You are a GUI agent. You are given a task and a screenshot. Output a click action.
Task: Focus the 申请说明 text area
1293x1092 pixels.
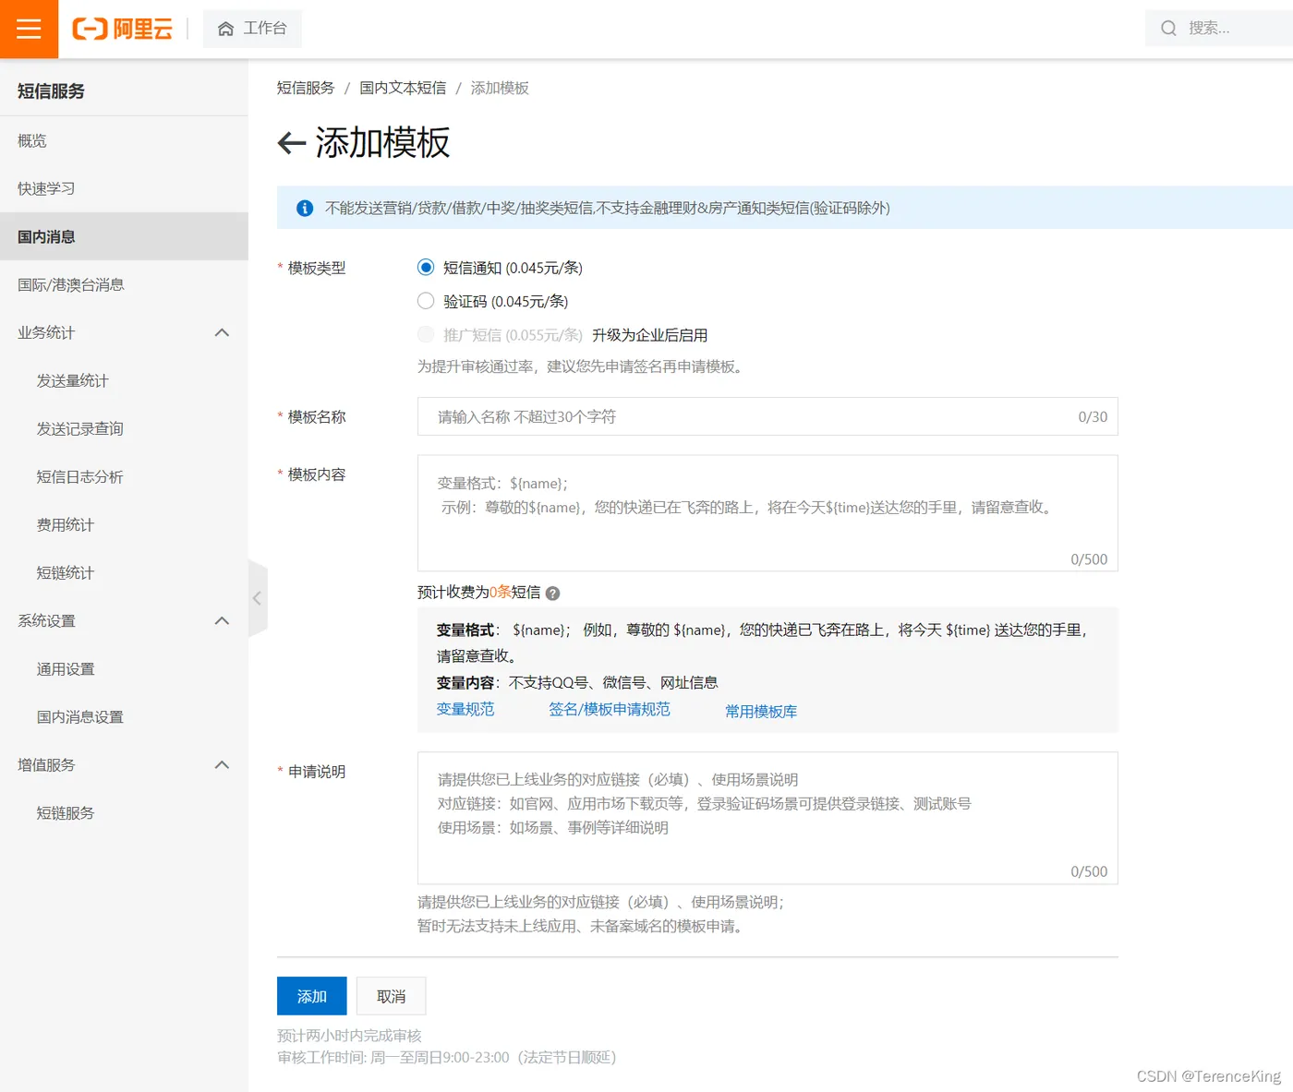pos(767,818)
